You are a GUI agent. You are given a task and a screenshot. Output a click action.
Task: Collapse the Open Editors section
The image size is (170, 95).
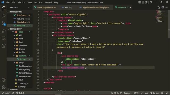click(9, 12)
